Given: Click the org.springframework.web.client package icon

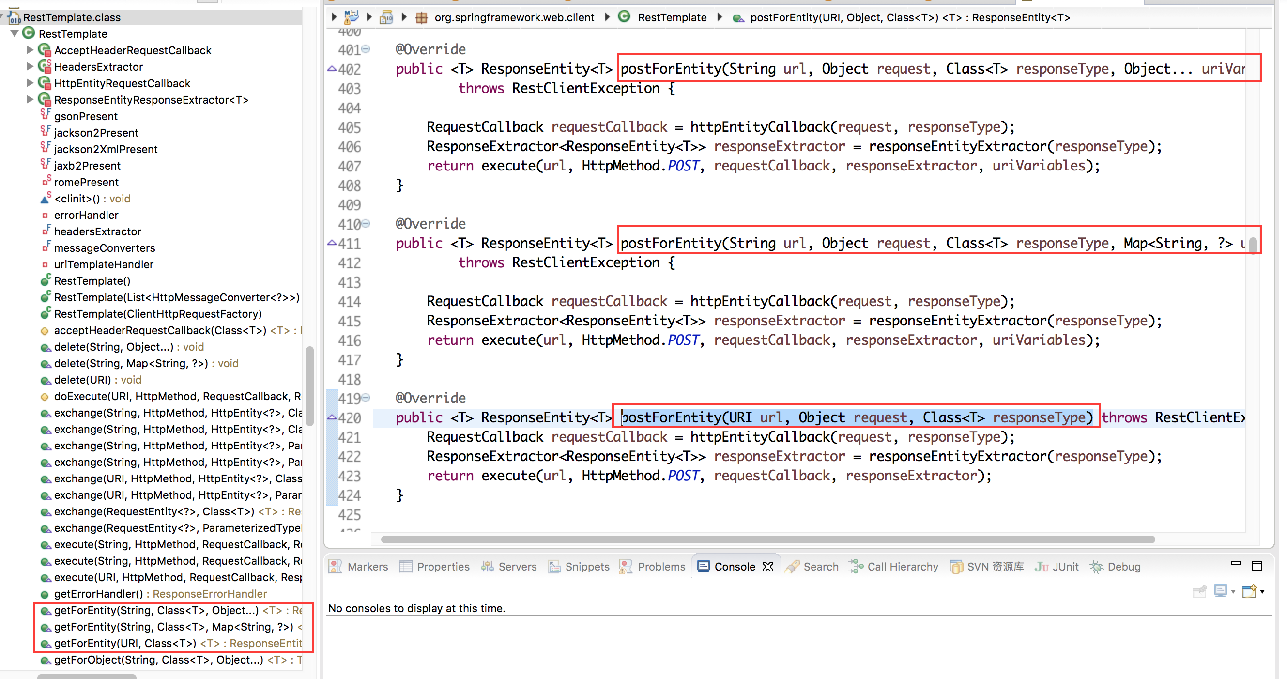Looking at the screenshot, I should click(x=422, y=17).
